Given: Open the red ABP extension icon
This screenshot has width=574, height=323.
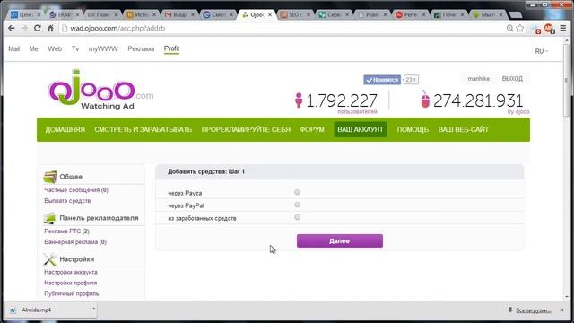Looking at the screenshot, I should [x=549, y=28].
